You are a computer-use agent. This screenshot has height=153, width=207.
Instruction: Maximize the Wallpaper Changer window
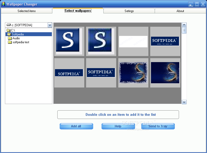coord(197,4)
